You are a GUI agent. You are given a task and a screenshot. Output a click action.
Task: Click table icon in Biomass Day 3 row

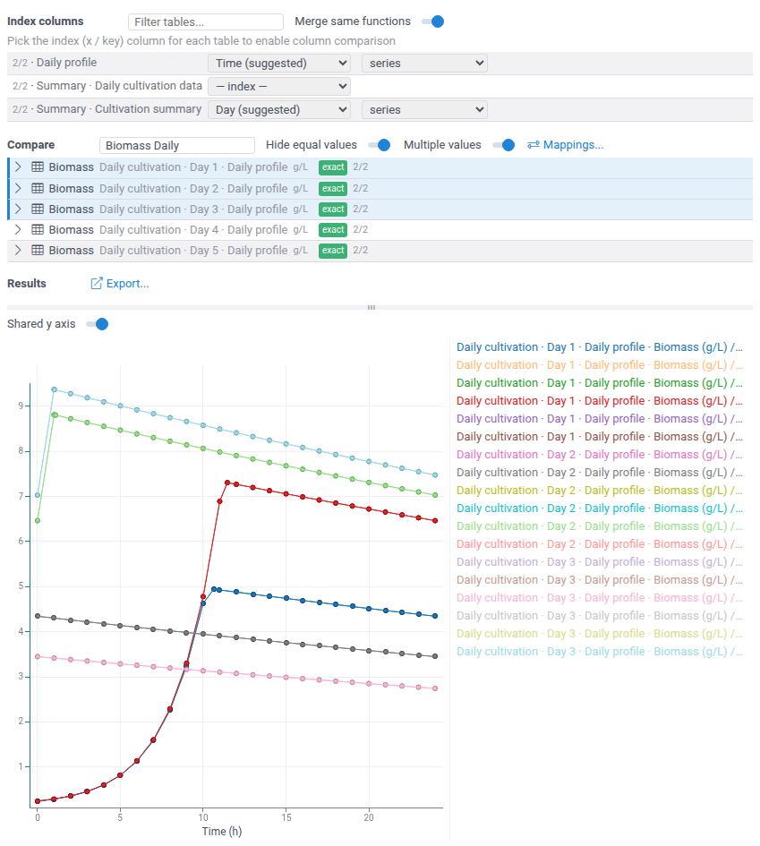pyautogui.click(x=38, y=209)
